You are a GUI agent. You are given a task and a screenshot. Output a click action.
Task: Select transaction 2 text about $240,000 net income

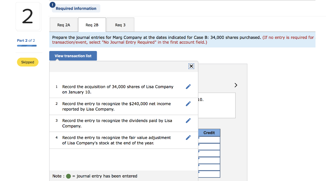[x=117, y=106]
